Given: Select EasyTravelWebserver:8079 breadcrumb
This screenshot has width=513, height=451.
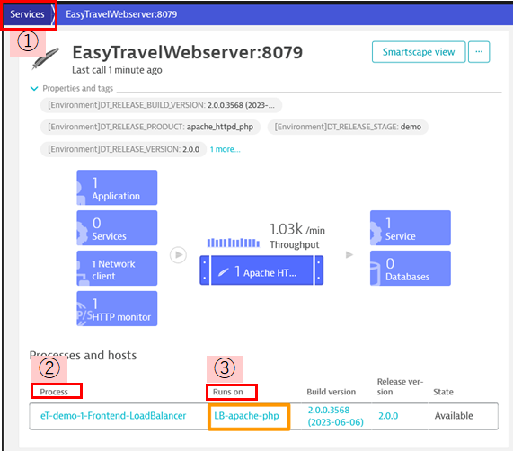Looking at the screenshot, I should 121,14.
